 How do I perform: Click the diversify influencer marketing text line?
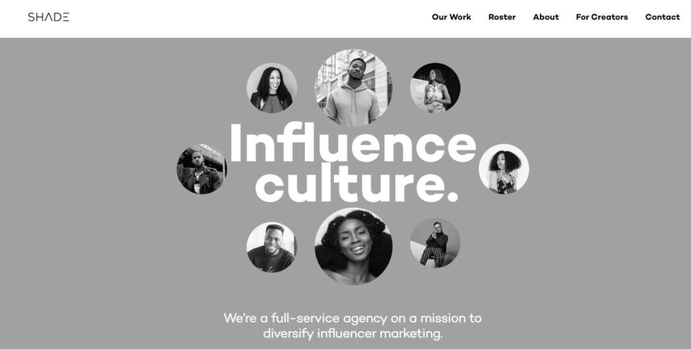coord(352,333)
